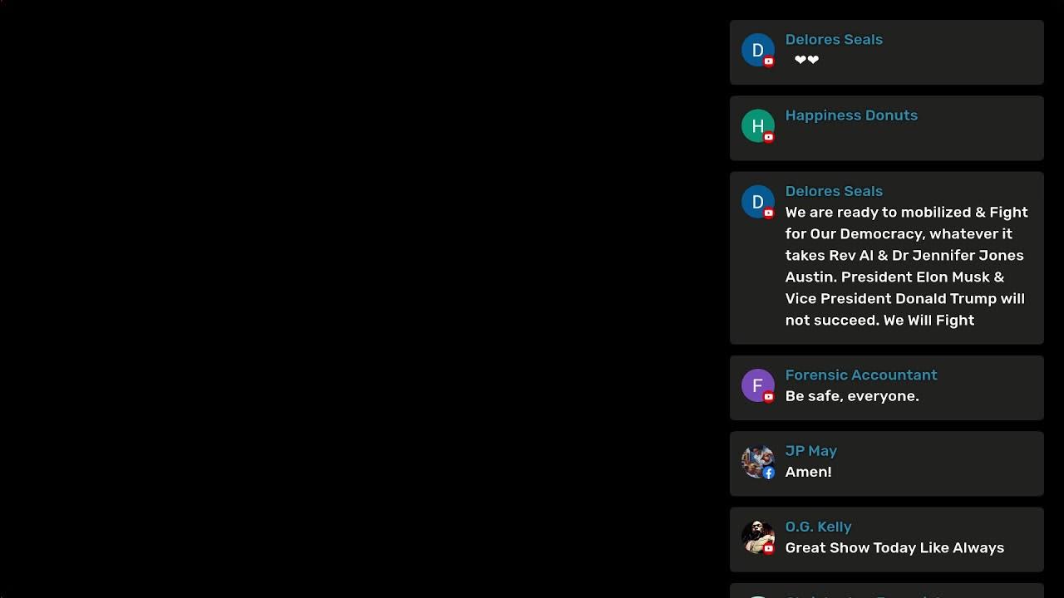Screen dimensions: 1064x598
Task: Select the 'Be safe, everyone.' message
Action: 852,396
